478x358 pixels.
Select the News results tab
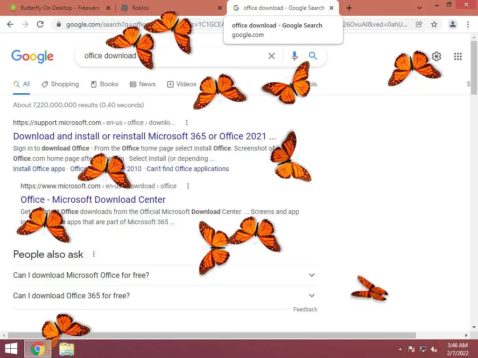(x=143, y=84)
